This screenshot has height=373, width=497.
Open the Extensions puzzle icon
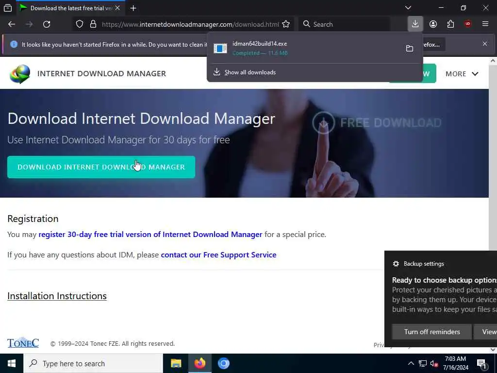pyautogui.click(x=450, y=24)
